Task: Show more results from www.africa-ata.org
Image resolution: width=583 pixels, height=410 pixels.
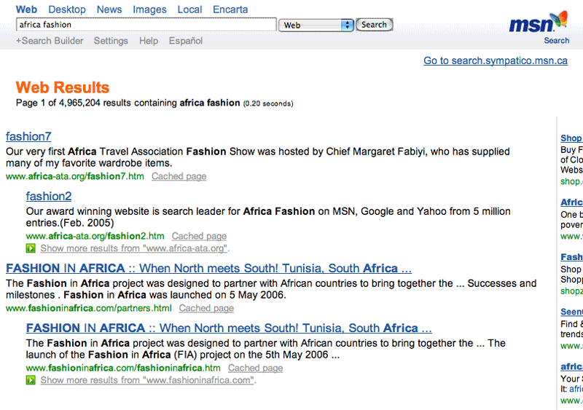Action: click(x=135, y=248)
